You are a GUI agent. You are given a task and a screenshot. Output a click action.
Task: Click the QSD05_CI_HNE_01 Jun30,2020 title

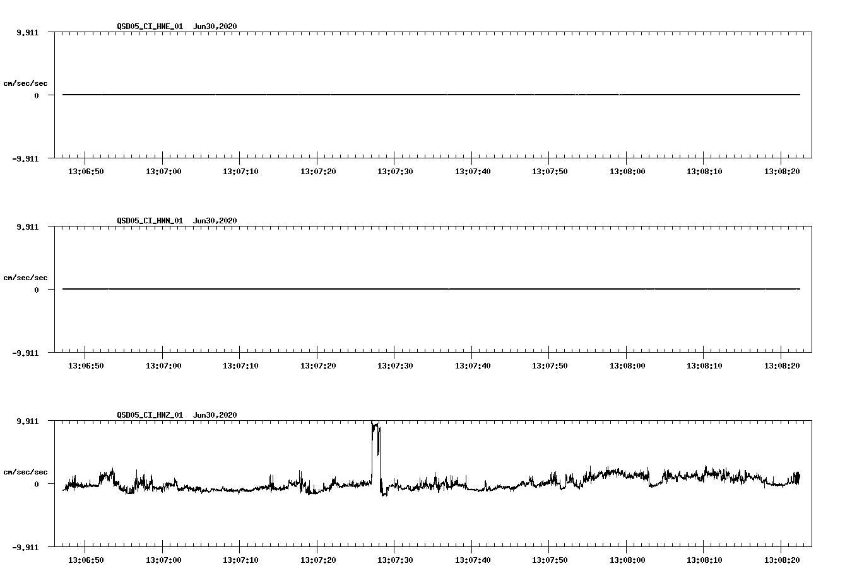click(x=177, y=26)
